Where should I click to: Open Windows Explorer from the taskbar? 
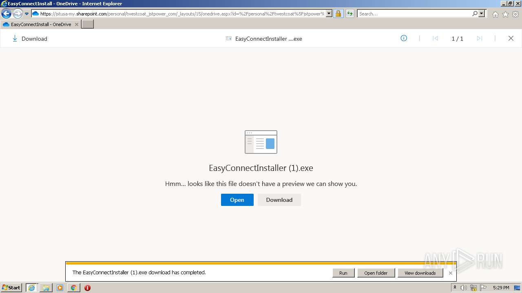46,288
